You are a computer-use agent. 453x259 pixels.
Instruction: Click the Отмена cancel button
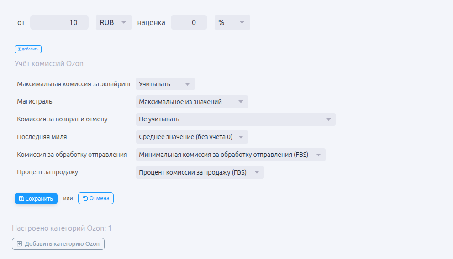click(96, 198)
